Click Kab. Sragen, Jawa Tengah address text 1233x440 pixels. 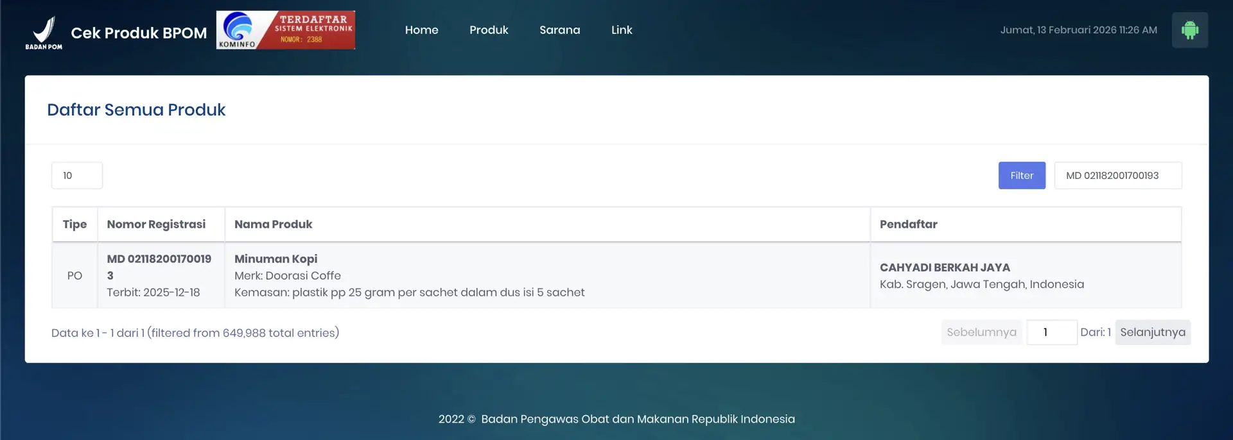coord(982,284)
